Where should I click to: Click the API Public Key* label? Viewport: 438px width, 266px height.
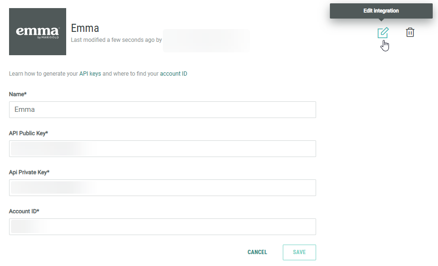pos(29,133)
